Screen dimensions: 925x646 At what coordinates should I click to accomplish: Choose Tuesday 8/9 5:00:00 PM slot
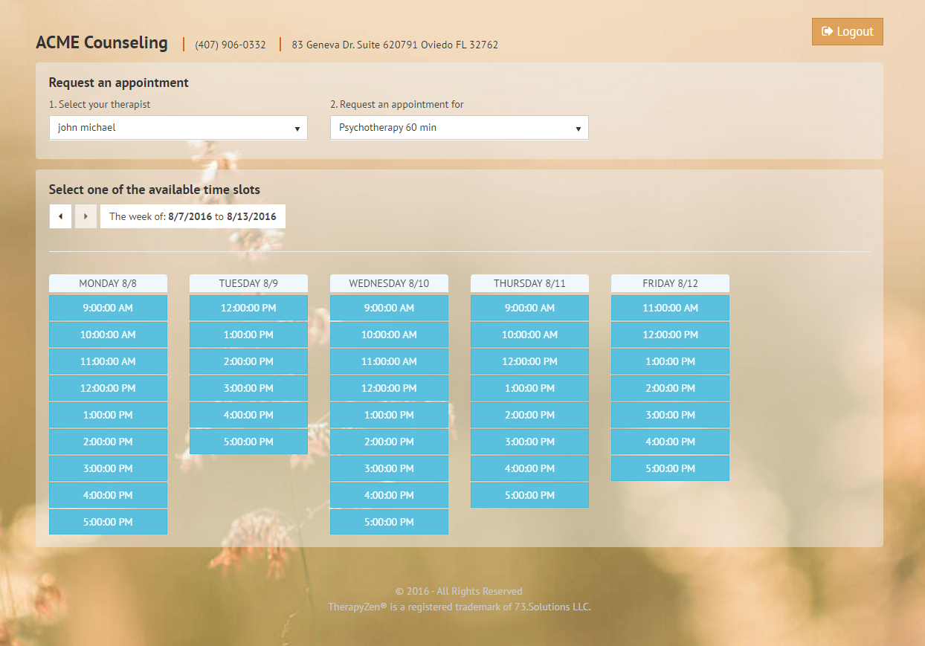(x=248, y=442)
